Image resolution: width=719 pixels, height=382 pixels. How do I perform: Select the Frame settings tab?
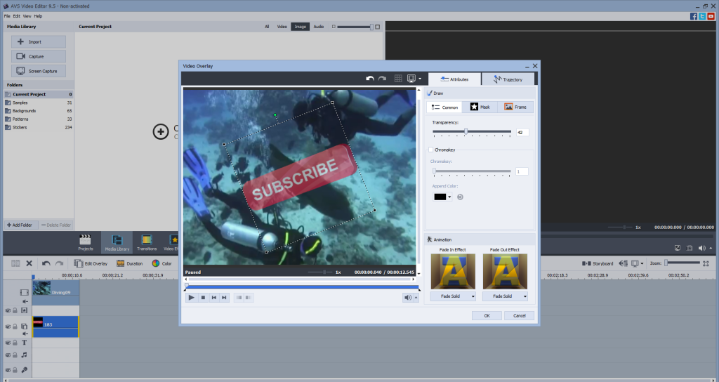515,107
